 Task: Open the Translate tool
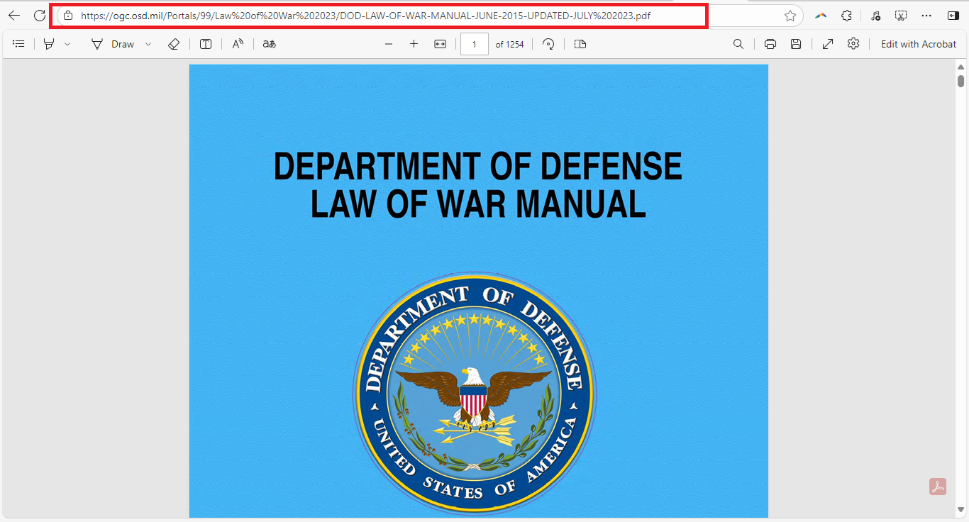[269, 44]
